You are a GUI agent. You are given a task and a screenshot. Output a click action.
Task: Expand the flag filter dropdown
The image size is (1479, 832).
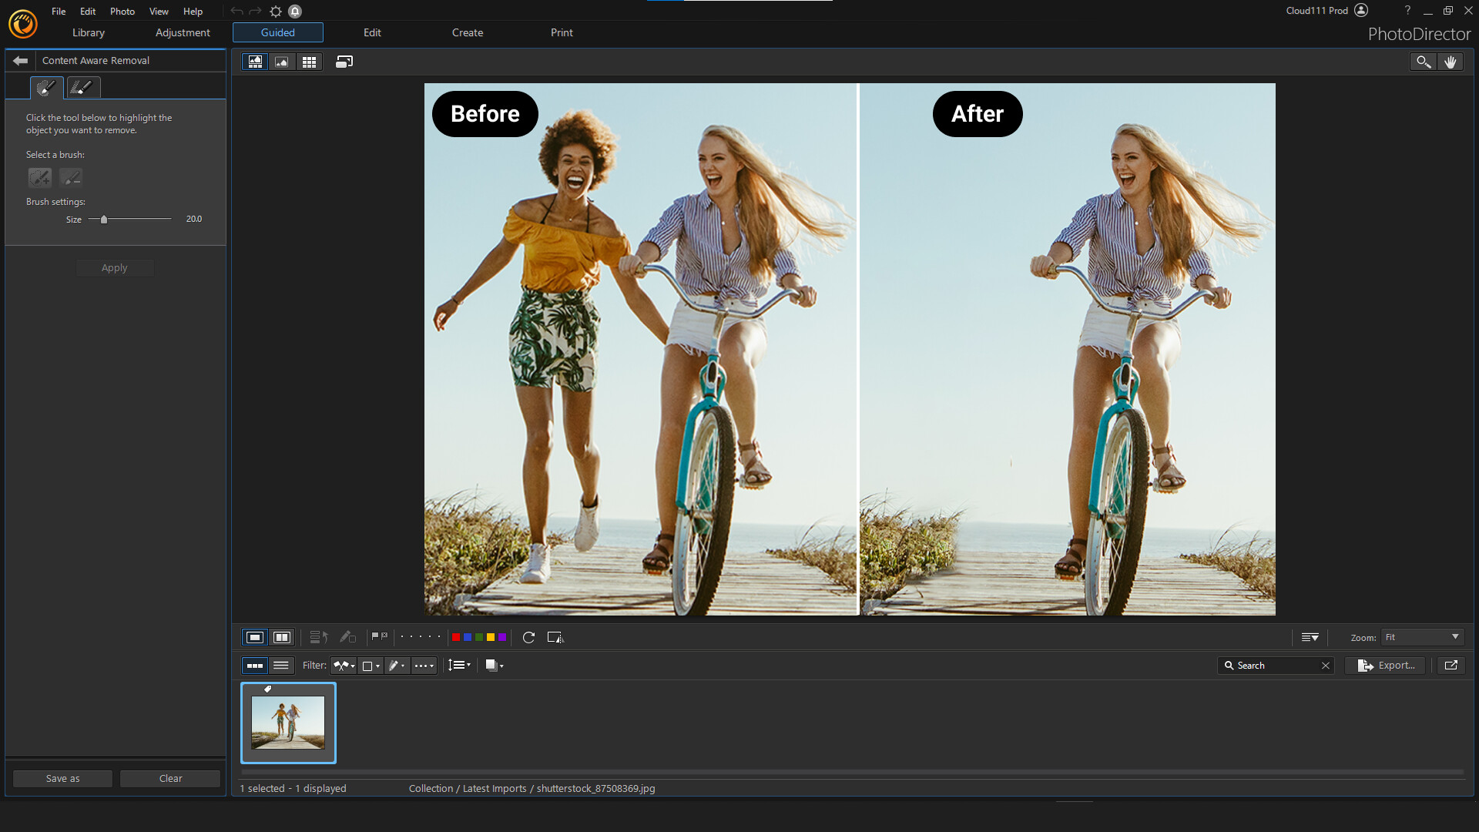(x=344, y=666)
